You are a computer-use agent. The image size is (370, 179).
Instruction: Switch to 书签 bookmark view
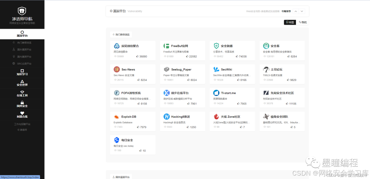[x=290, y=22]
